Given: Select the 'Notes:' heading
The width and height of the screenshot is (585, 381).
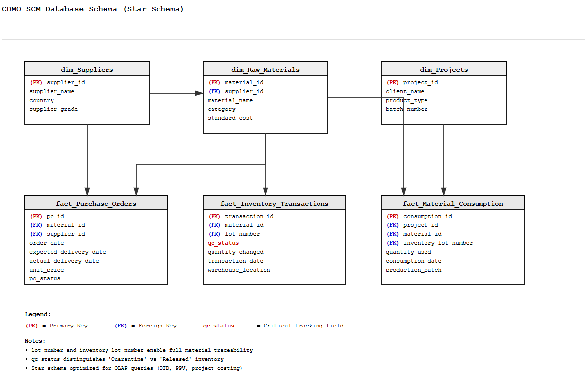Looking at the screenshot, I should coord(35,341).
